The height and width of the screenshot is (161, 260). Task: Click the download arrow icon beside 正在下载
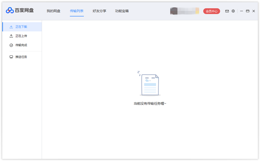tap(11, 27)
